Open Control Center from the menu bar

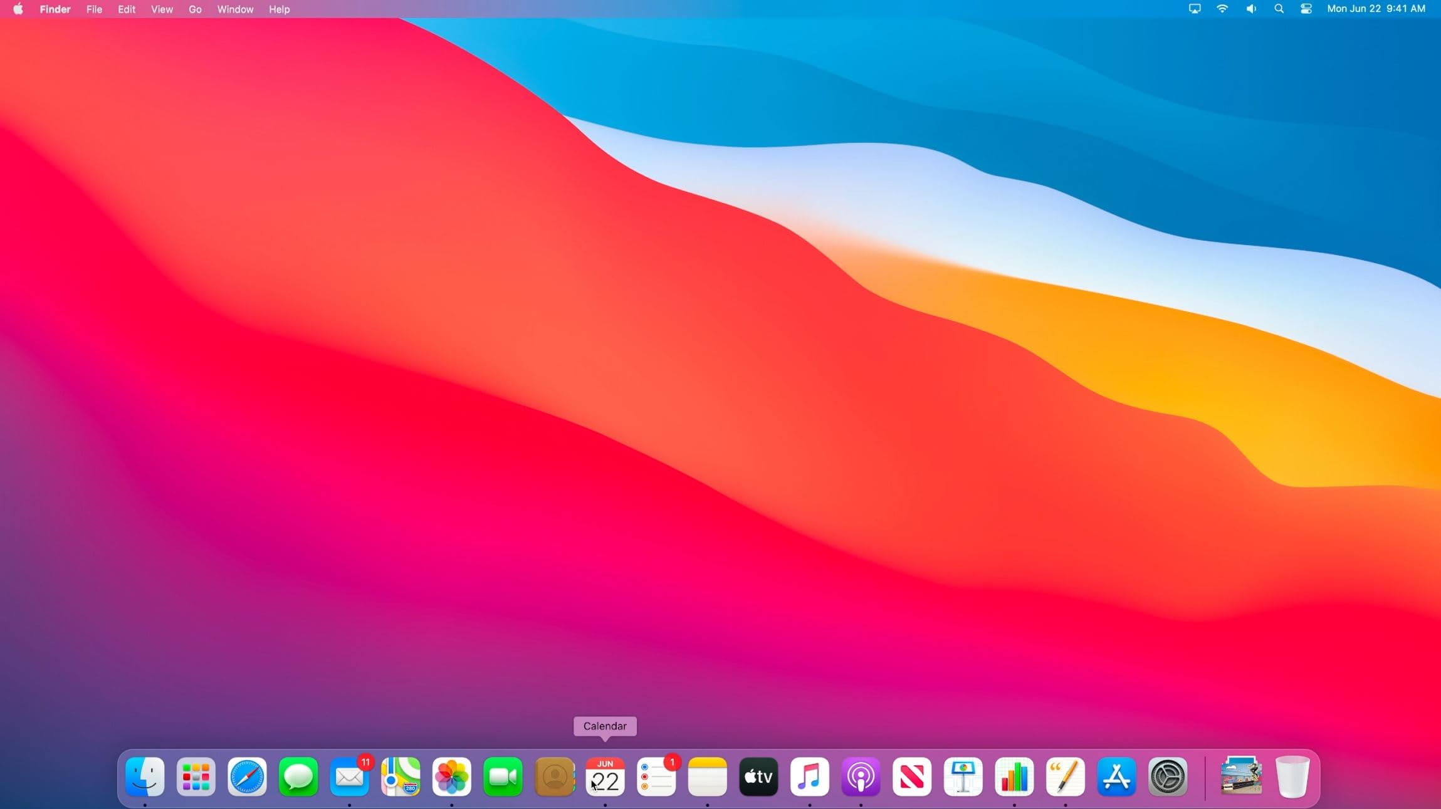click(1306, 9)
